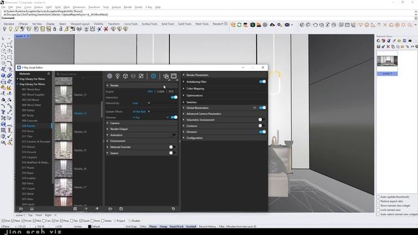Check Auto update thumbnails checkbox
Viewport: 418px width, 235px height.
pyautogui.click(x=378, y=197)
